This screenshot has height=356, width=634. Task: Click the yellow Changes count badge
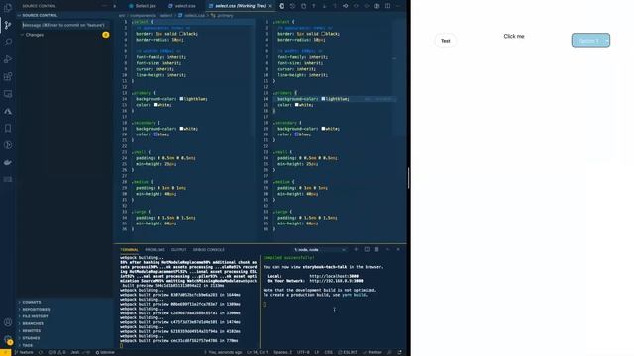pos(106,35)
